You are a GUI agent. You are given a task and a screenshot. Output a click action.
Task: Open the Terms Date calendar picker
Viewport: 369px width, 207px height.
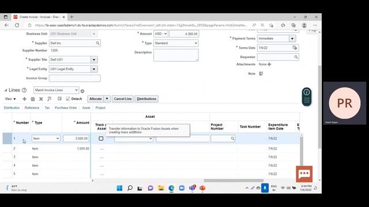(x=295, y=48)
